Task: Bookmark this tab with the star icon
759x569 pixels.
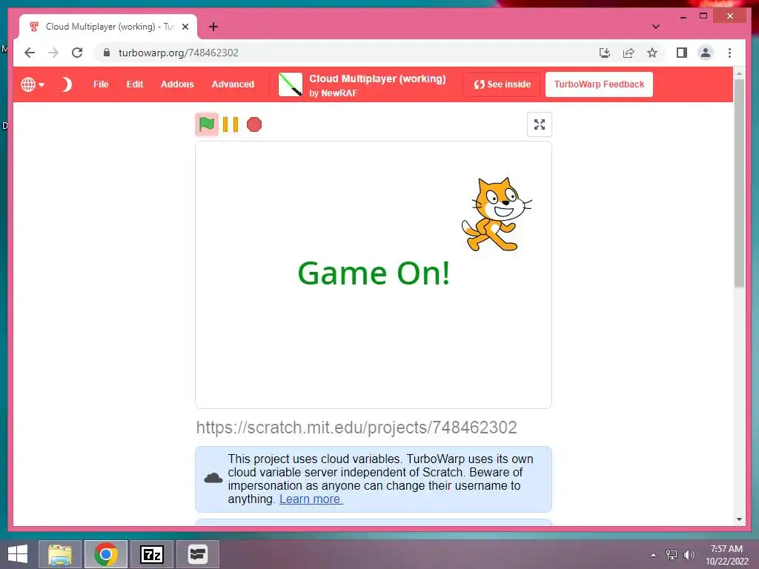Action: point(652,53)
